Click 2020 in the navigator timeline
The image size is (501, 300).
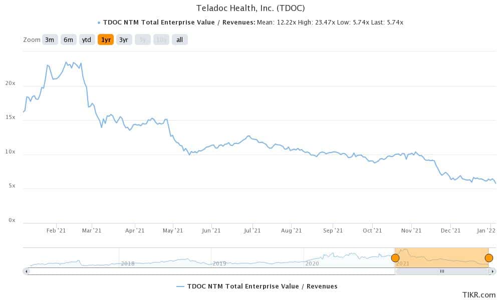pos(312,263)
